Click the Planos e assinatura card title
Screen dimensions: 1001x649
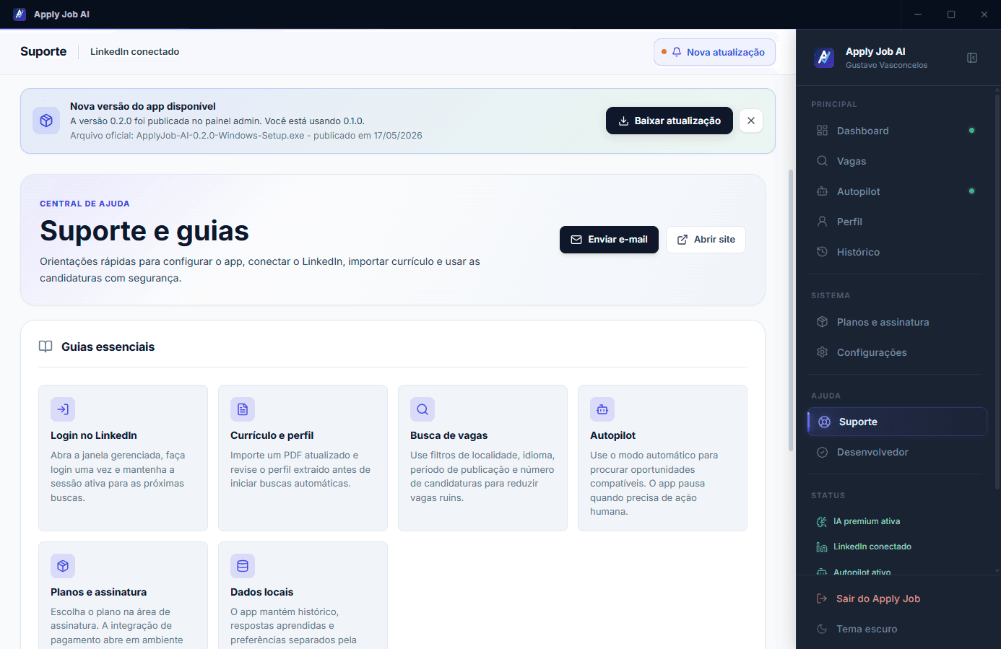coord(98,592)
